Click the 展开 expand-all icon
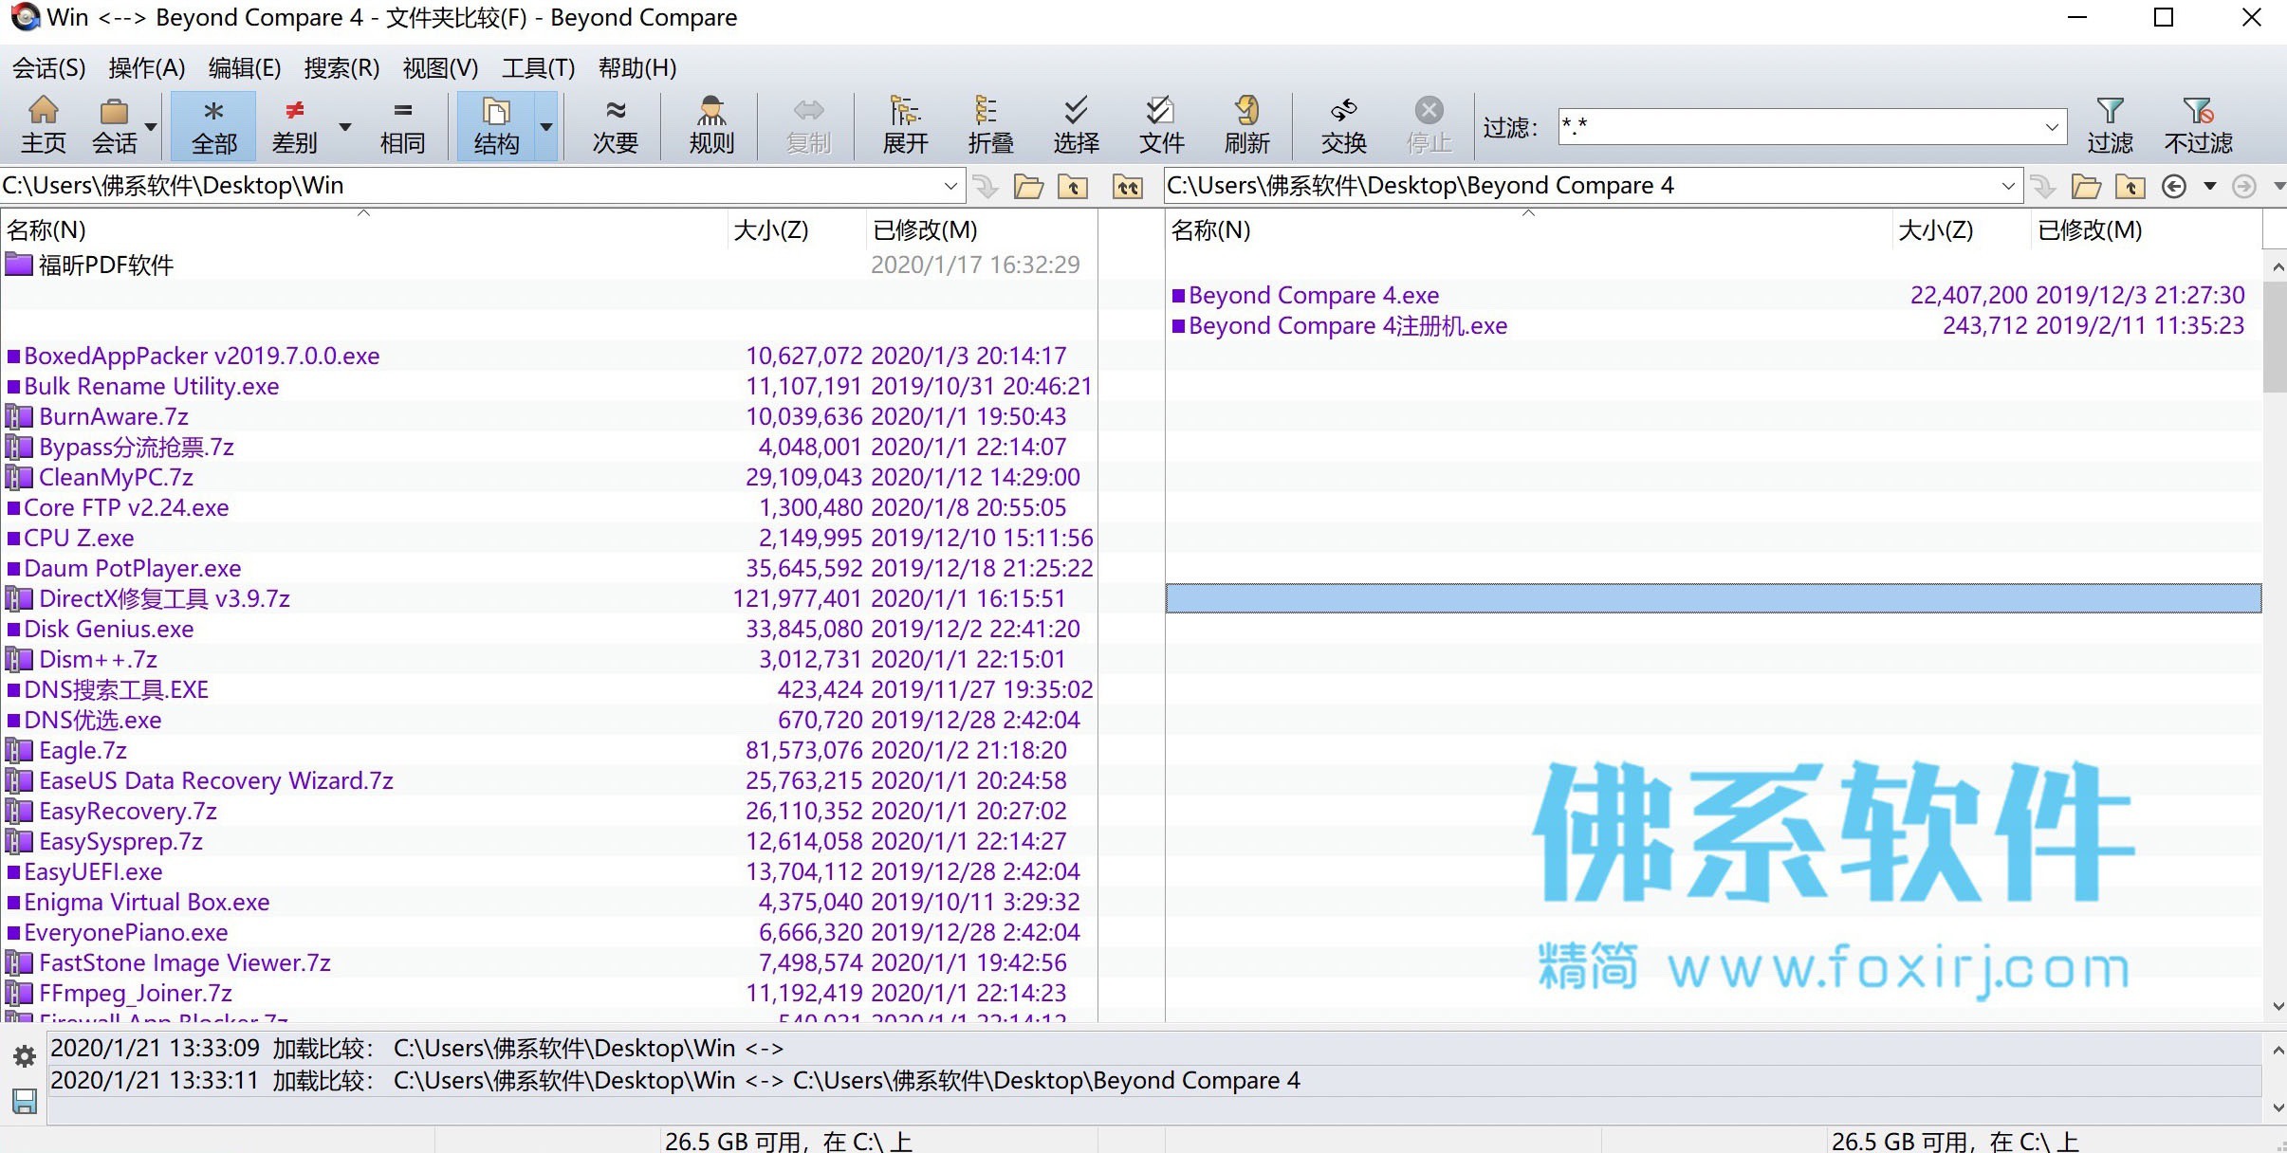The width and height of the screenshot is (2287, 1153). (x=905, y=125)
